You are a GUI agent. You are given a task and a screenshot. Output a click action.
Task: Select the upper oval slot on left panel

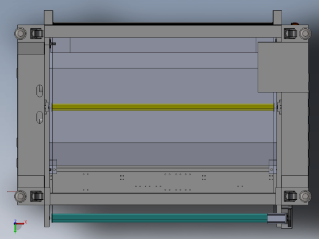pos(40,91)
